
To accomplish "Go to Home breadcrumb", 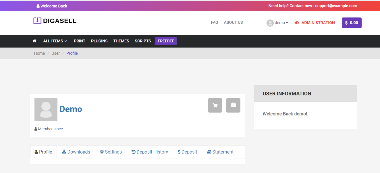I will pos(39,53).
